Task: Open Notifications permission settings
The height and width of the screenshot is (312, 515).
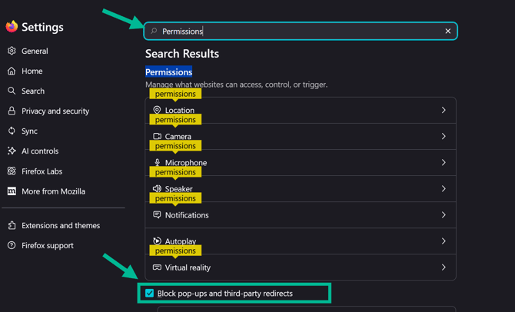Action: (301, 215)
